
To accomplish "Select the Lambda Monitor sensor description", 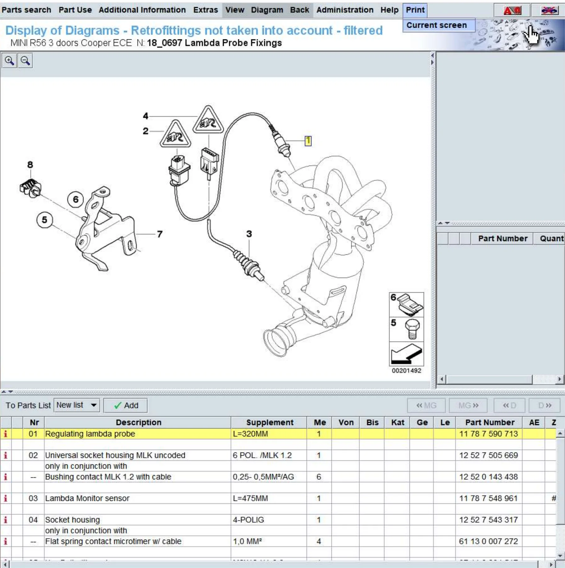I will [87, 498].
